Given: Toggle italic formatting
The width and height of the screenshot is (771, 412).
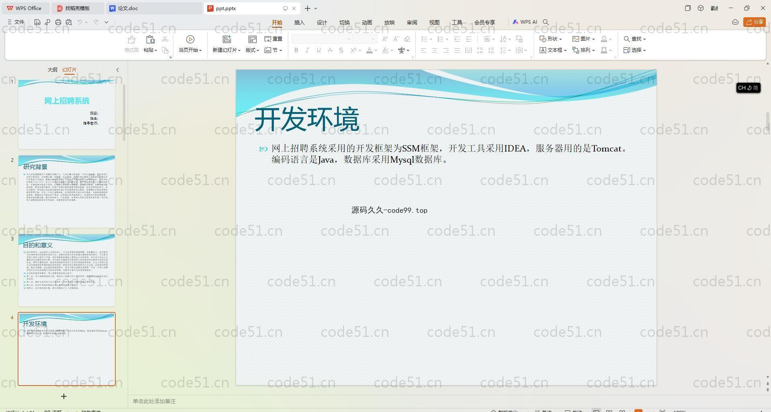Looking at the screenshot, I should tap(308, 50).
